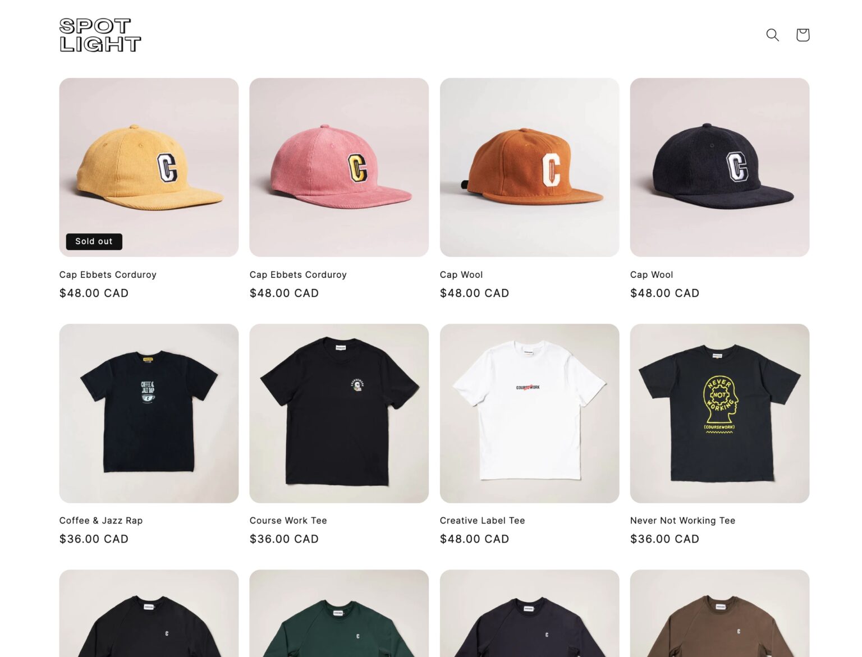View the Course Work Tee image
Screen dimensions: 862x657
click(339, 413)
